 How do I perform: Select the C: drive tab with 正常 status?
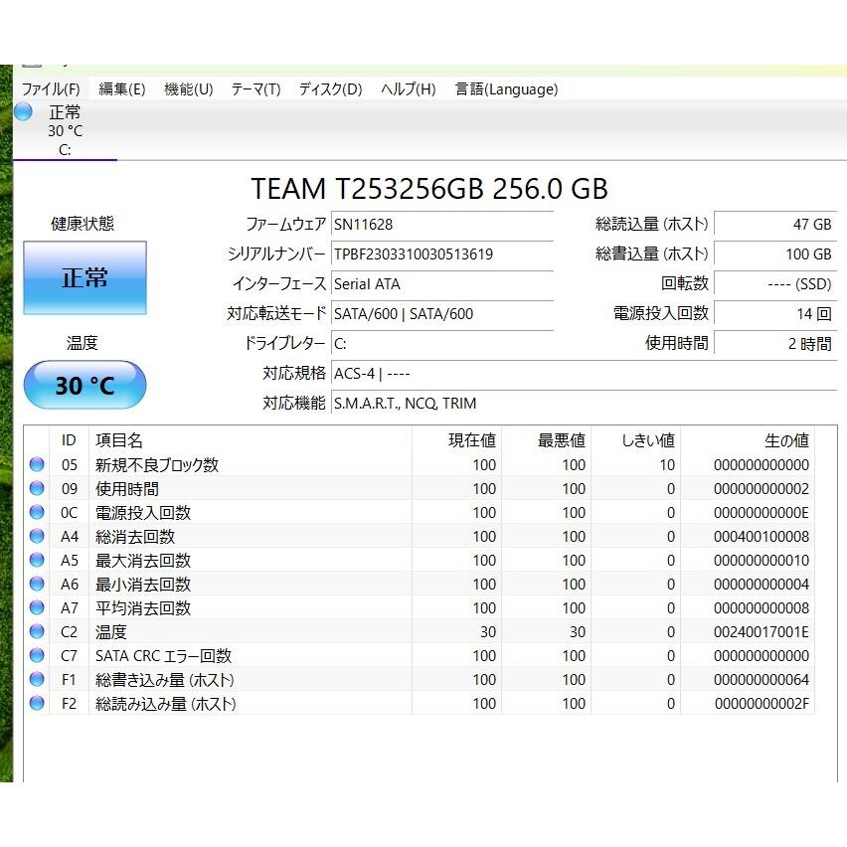click(x=65, y=130)
